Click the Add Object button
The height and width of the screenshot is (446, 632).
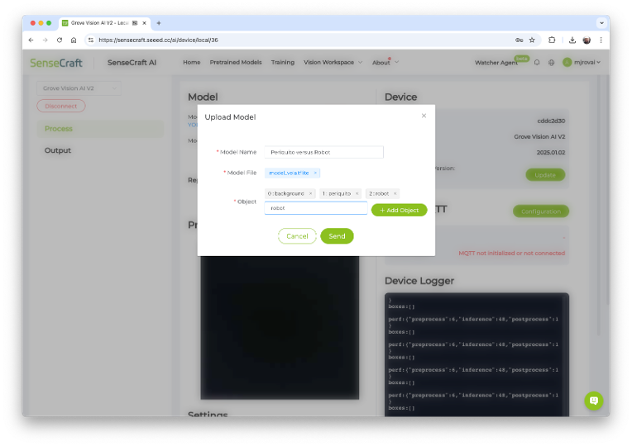(399, 210)
